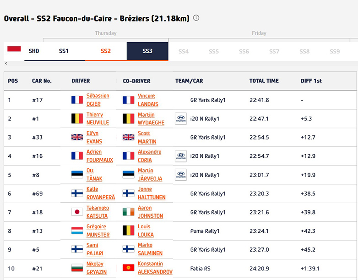This screenshot has height=280, width=358.
Task: Open Thierry Neuville's driver profile link
Action: (98, 119)
